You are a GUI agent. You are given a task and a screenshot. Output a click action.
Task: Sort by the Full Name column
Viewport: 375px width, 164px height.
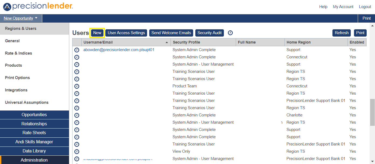point(260,42)
